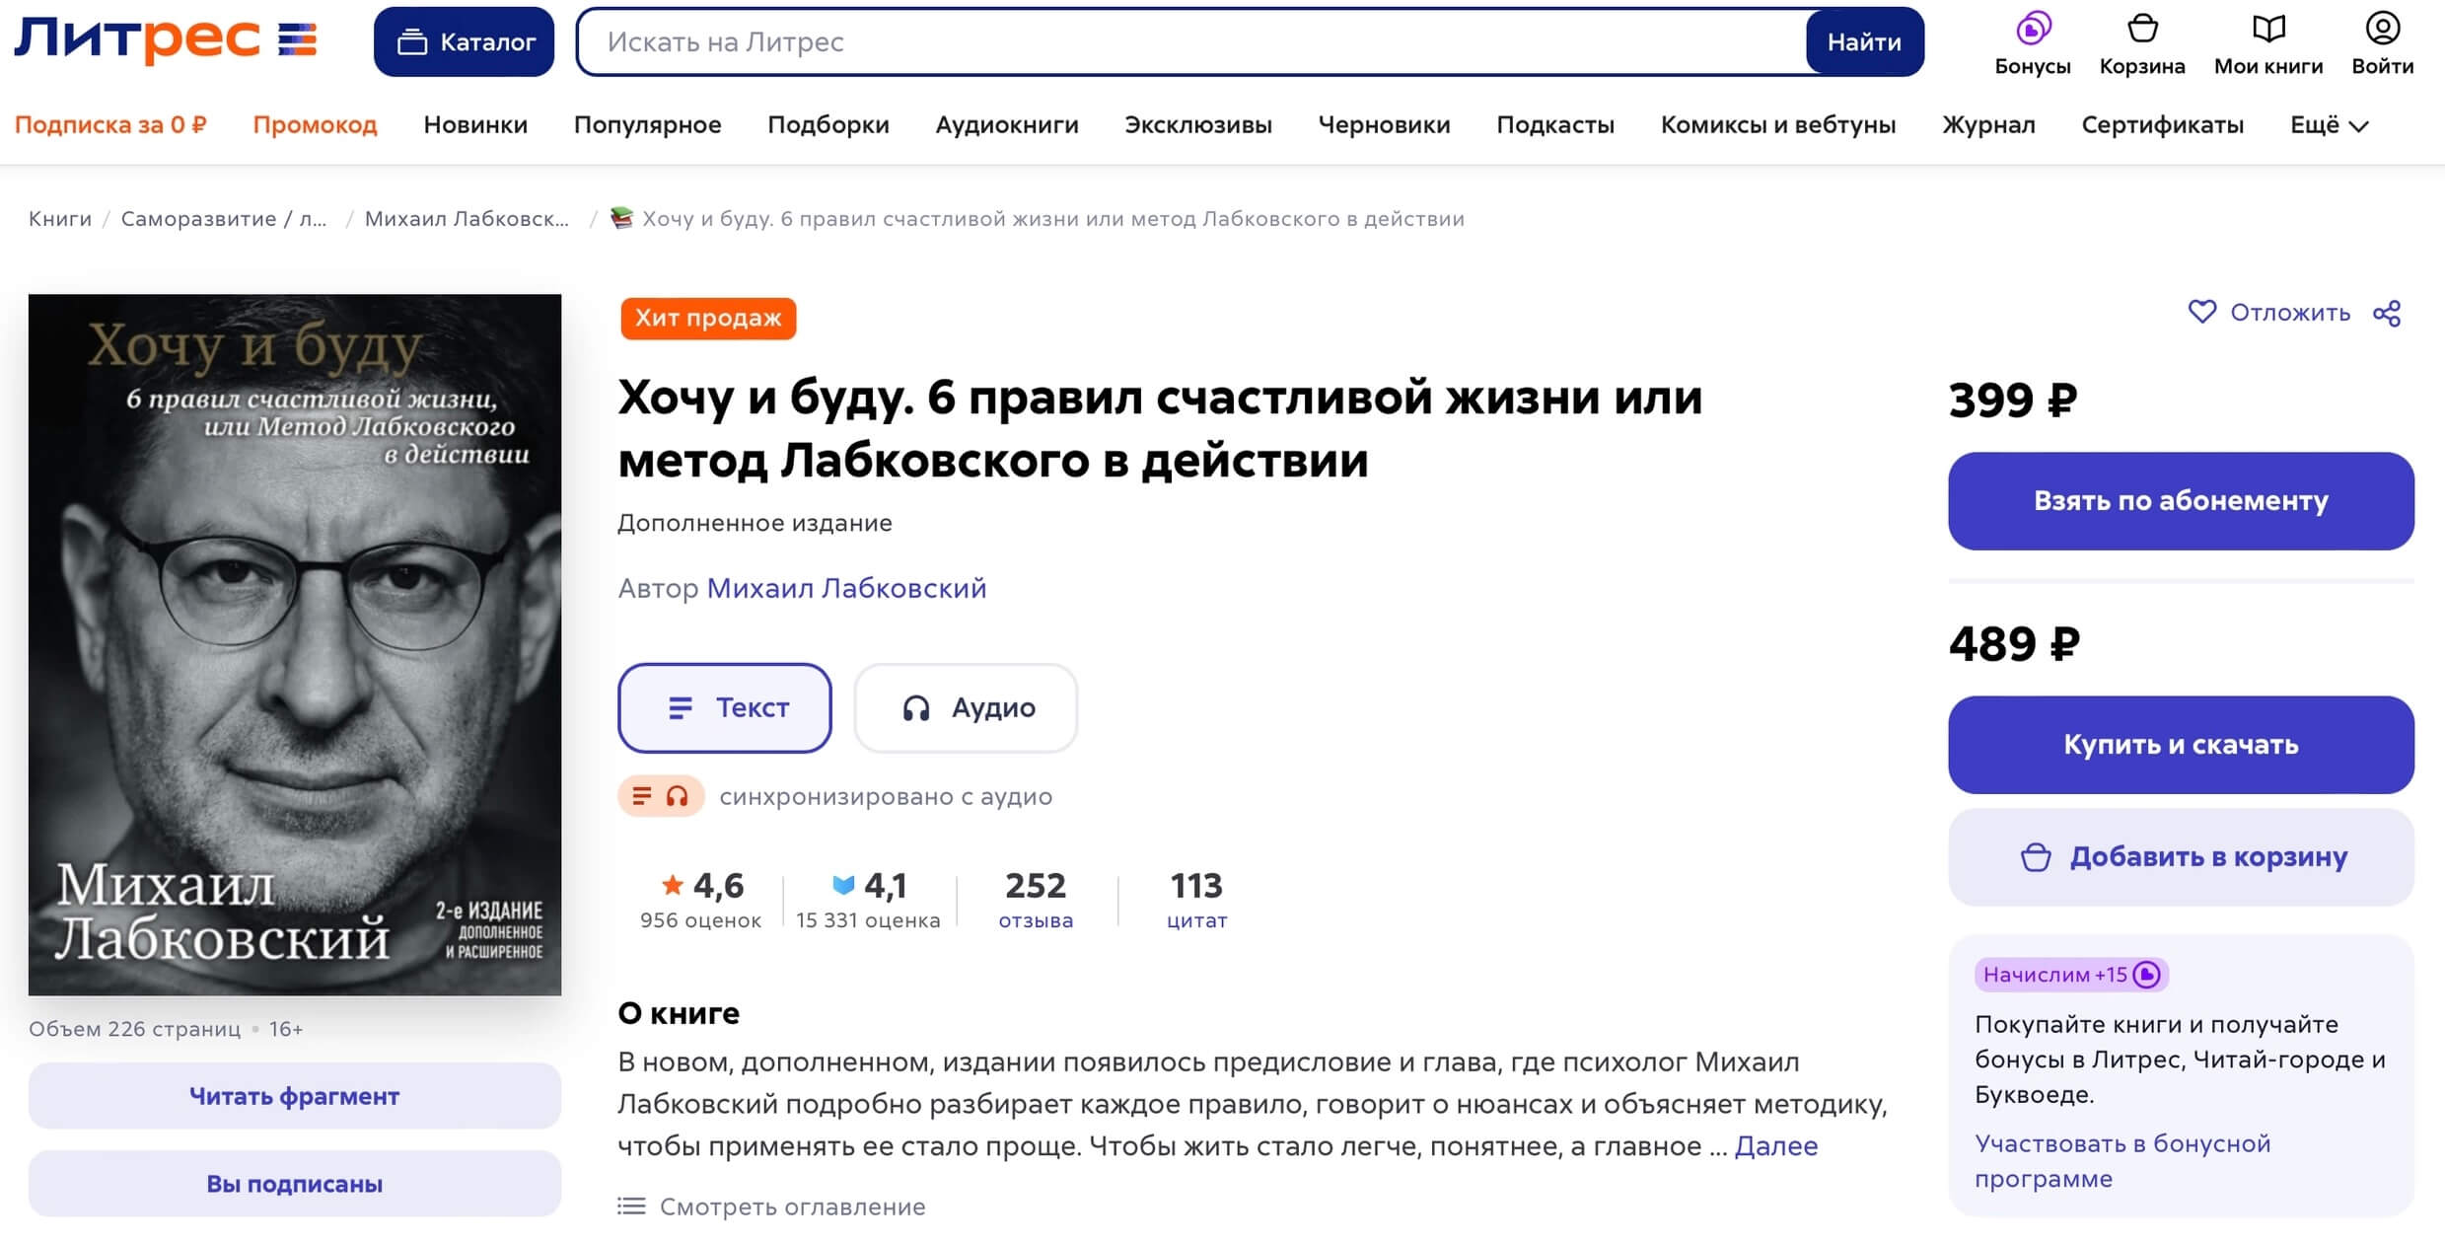Open Саморазвитие breadcrumb link
Viewport: 2445px width, 1243px height.
coord(223,219)
